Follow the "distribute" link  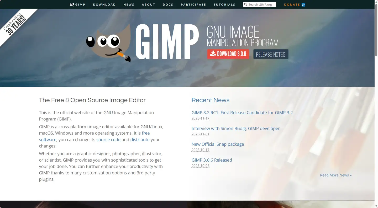pyautogui.click(x=140, y=140)
